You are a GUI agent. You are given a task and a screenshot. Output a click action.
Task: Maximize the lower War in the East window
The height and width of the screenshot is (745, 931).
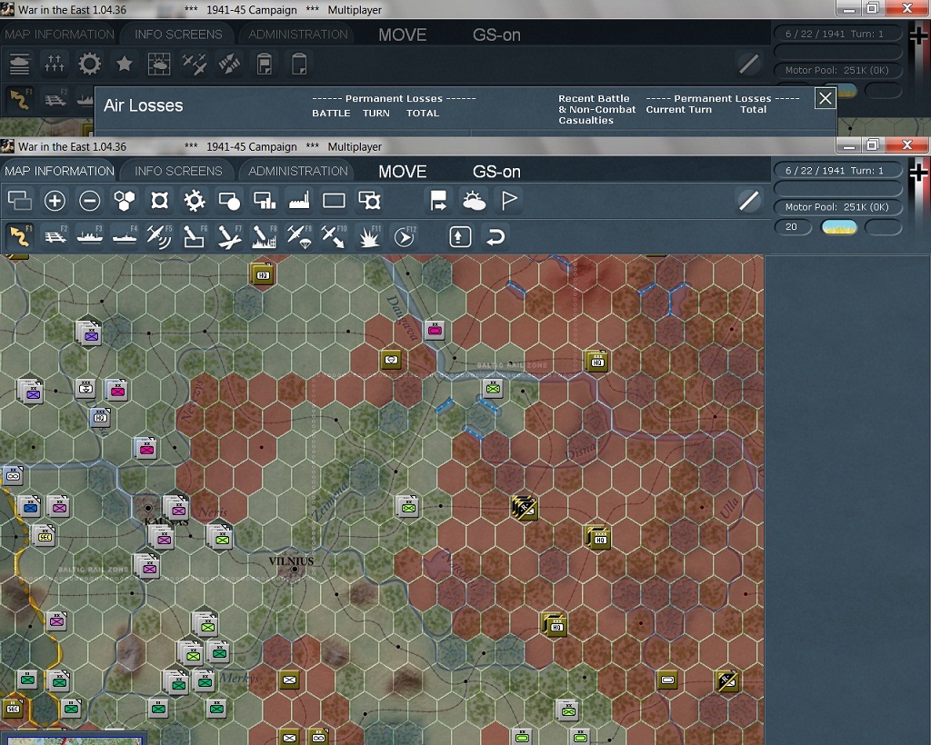coord(872,145)
